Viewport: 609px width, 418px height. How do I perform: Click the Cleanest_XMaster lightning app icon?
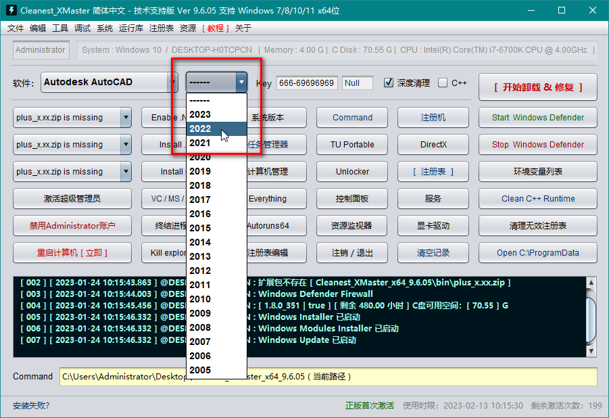(11, 10)
